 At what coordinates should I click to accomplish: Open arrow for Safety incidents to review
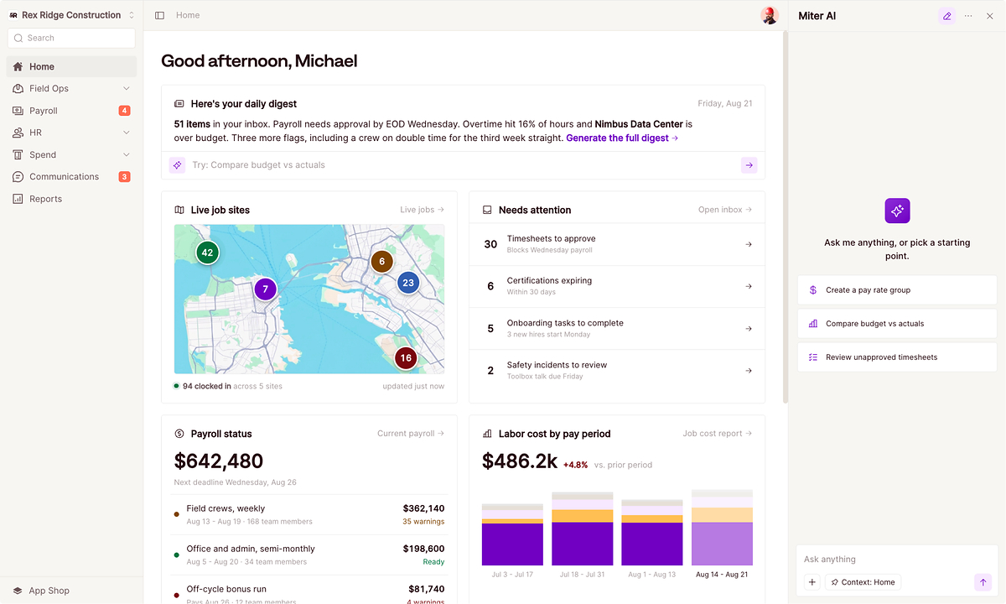pos(749,371)
